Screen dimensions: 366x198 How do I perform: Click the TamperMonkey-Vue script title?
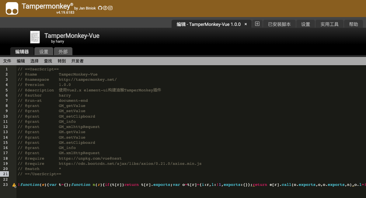click(x=72, y=36)
